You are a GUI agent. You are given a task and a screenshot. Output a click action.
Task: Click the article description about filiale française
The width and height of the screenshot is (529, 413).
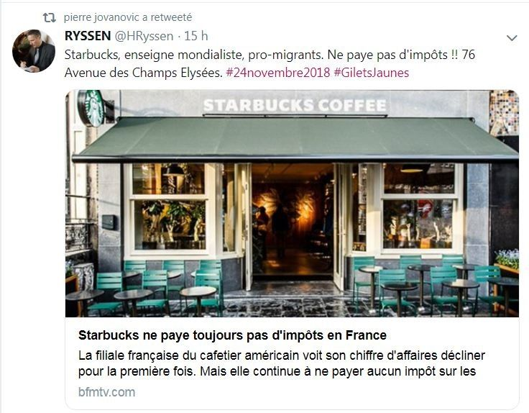(281, 363)
